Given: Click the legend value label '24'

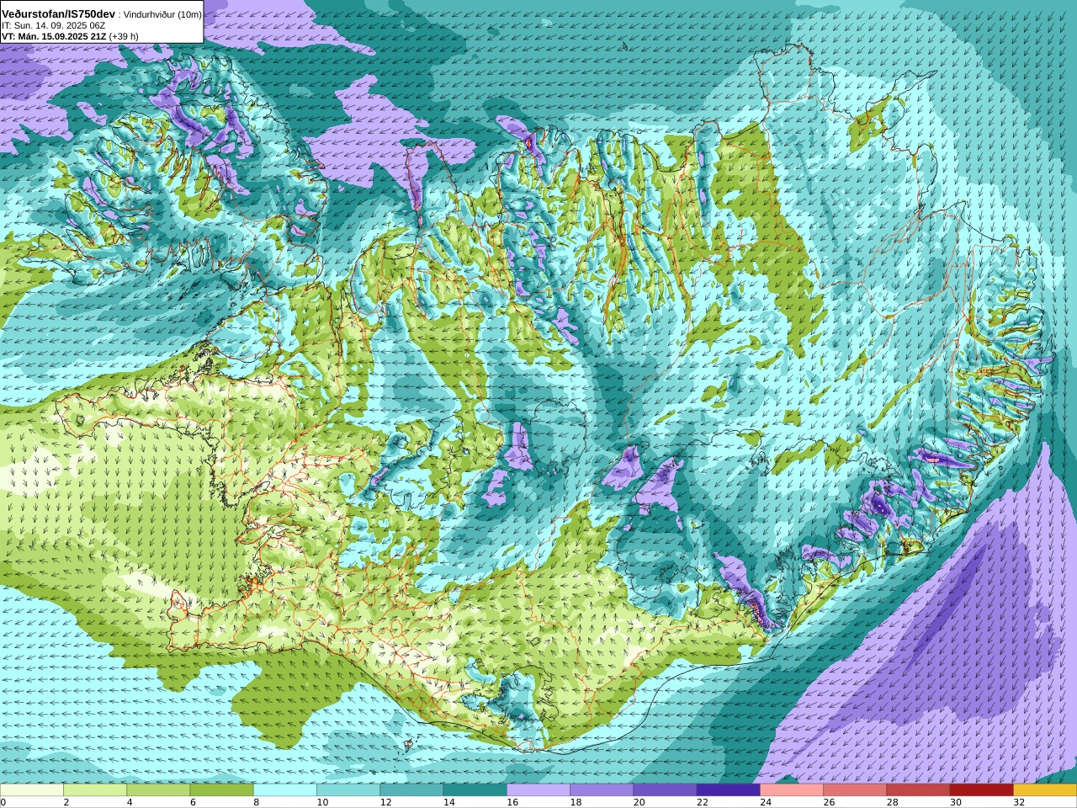Looking at the screenshot, I should (x=766, y=802).
